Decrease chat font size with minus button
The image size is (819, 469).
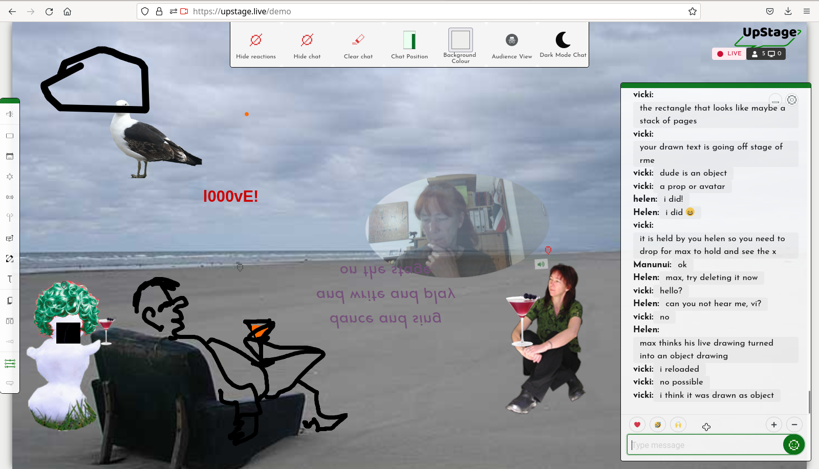794,424
